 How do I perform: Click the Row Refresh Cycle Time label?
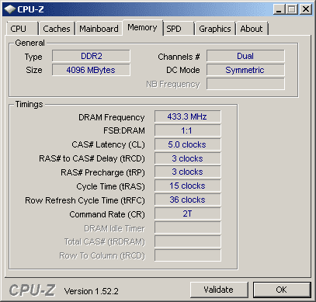point(85,200)
